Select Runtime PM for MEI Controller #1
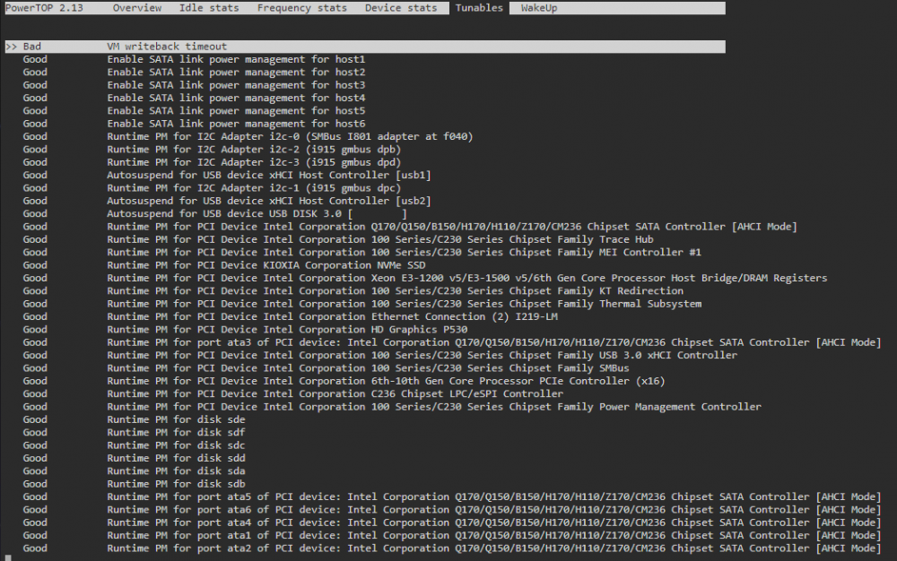Screen dimensions: 897x561 click(404, 252)
